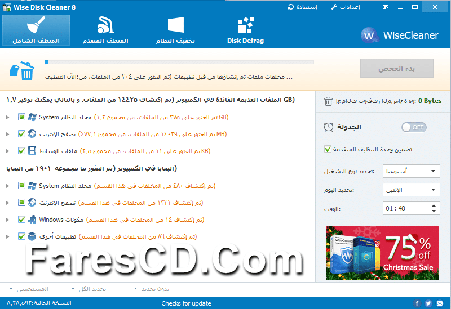The height and width of the screenshot is (309, 451).
Task: Uncheck the other applications checkbox
Action: click(x=21, y=236)
